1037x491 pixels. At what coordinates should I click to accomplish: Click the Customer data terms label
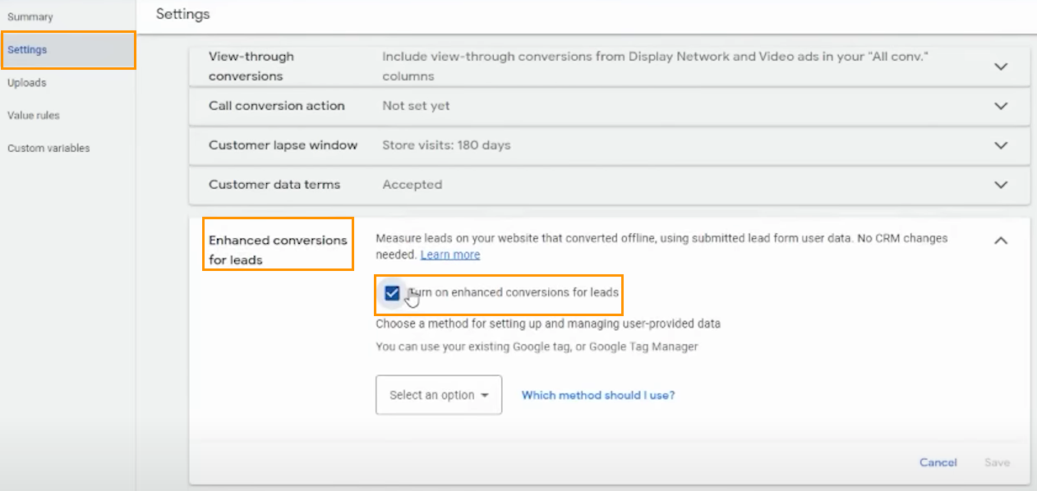point(274,185)
